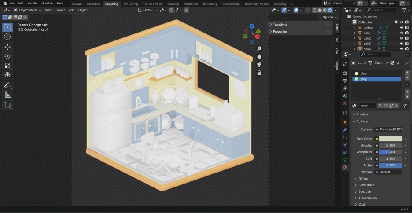Open the Render menu
This screenshot has width=412, height=213.
33,3
